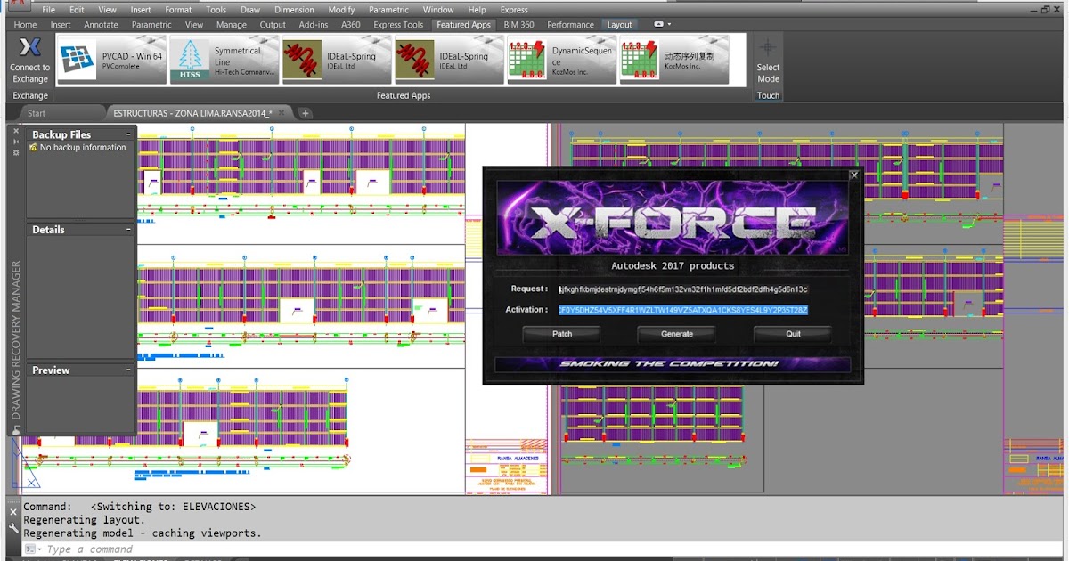Click the Connect to Exchange X icon
The width and height of the screenshot is (1069, 561).
pyautogui.click(x=30, y=47)
